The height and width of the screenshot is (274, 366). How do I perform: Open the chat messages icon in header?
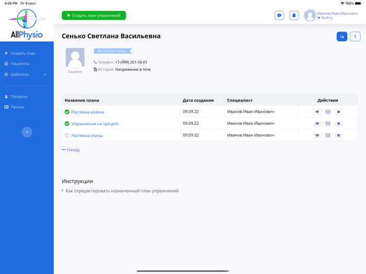279,16
